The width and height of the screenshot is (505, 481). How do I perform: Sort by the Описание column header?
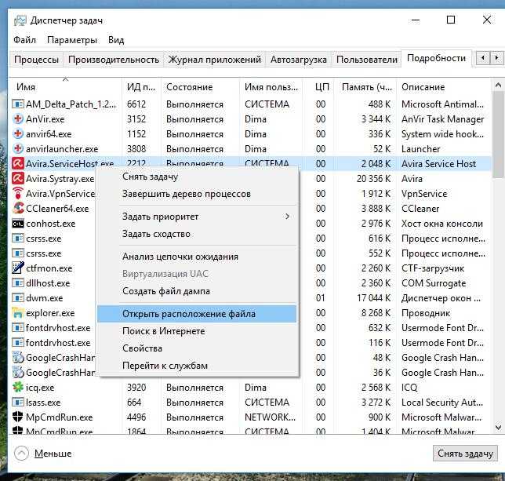pyautogui.click(x=445, y=87)
